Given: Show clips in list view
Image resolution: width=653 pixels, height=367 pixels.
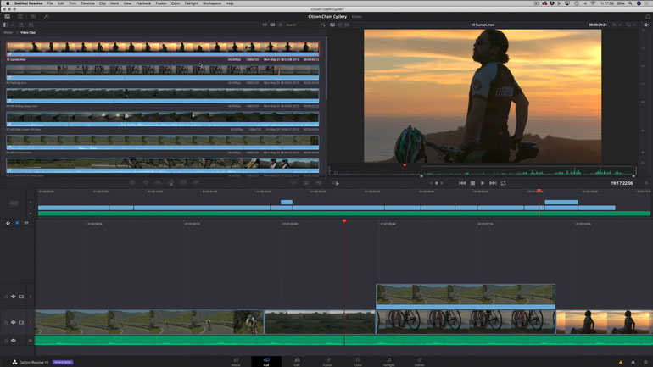Looking at the screenshot, I should [x=280, y=25].
